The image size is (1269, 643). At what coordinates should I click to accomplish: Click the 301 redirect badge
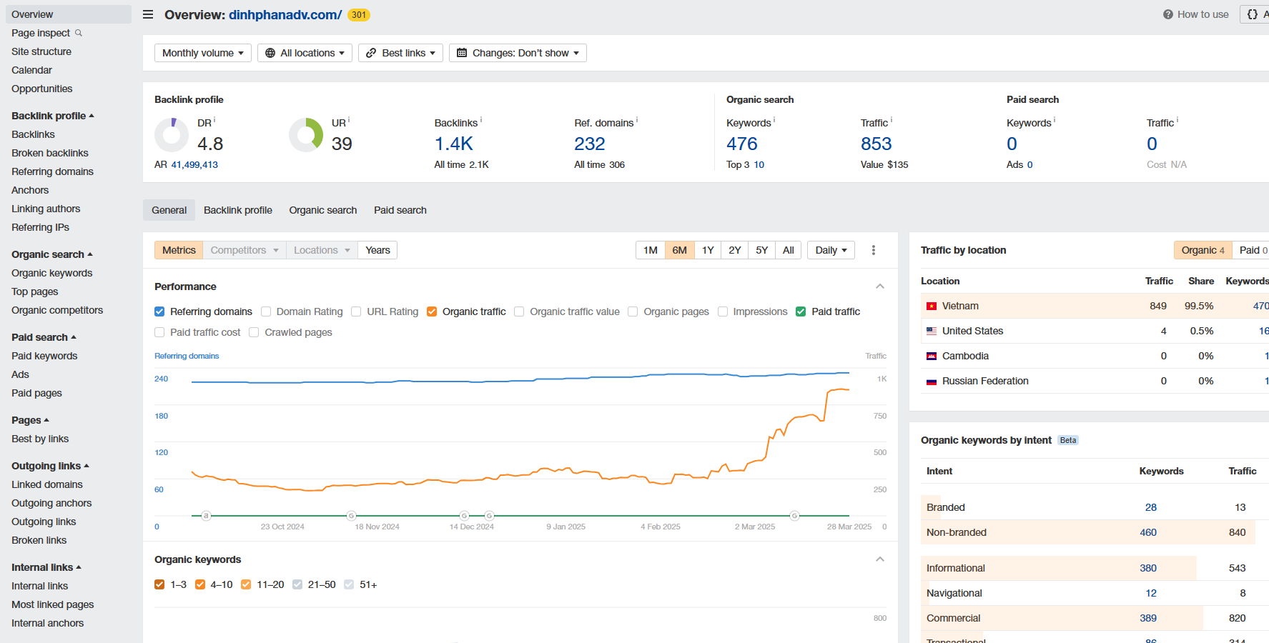pos(359,15)
